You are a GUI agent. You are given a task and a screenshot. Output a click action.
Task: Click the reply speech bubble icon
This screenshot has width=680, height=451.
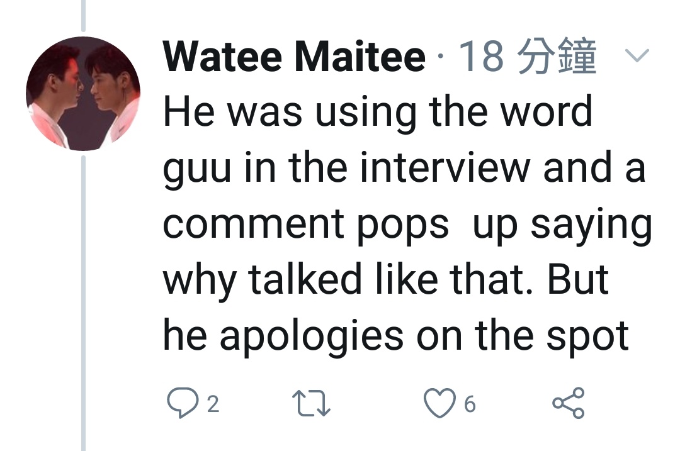(183, 403)
